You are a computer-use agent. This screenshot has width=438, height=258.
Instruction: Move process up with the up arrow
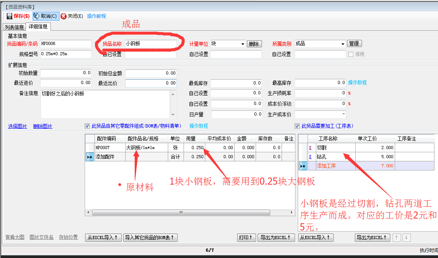397,237
